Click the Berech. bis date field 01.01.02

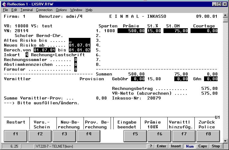(80, 50)
